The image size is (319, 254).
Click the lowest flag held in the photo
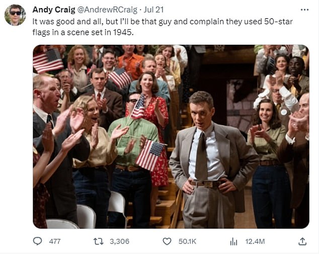click(x=150, y=155)
